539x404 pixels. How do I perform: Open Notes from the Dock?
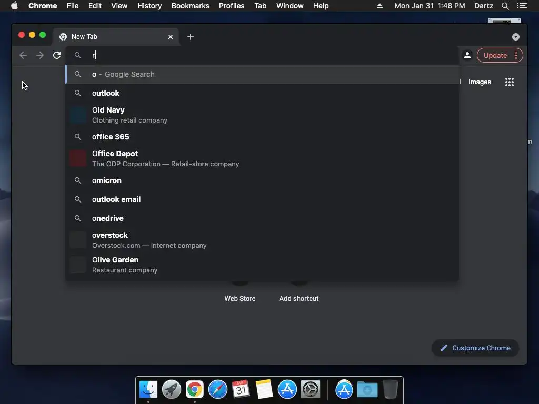point(264,390)
